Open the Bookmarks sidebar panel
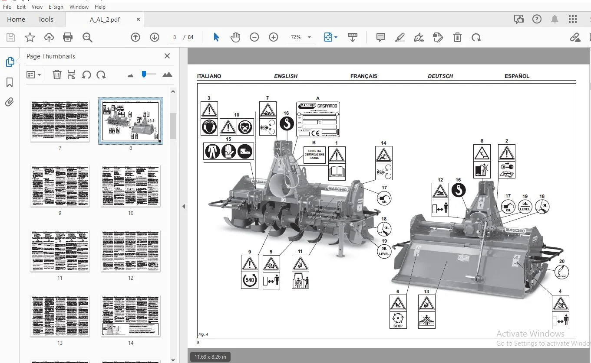This screenshot has height=363, width=591. 10,82
